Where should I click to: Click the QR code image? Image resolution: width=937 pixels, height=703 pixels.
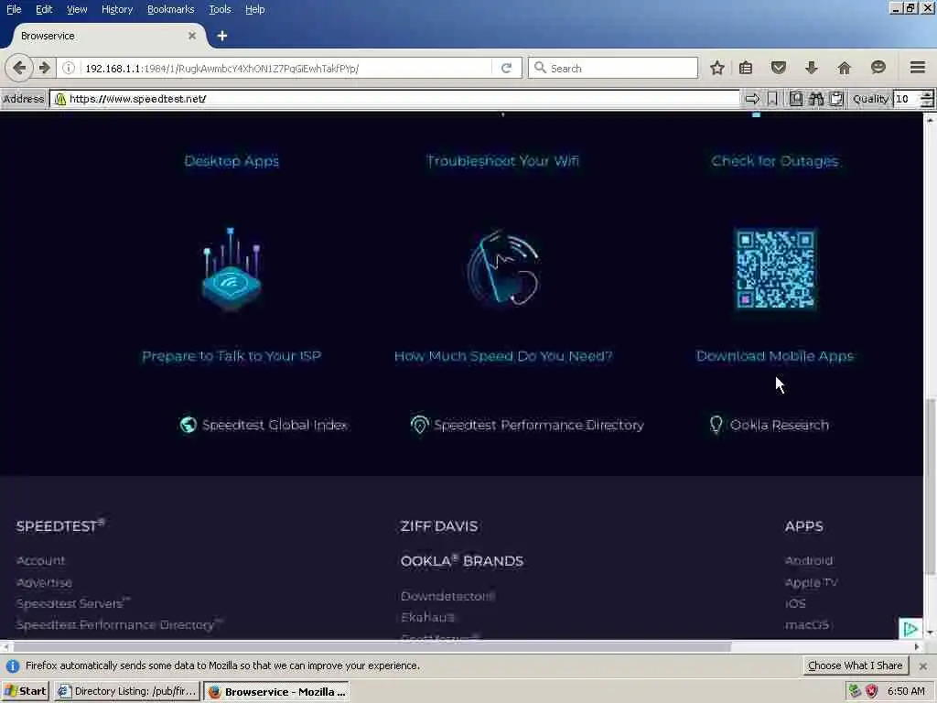point(775,269)
